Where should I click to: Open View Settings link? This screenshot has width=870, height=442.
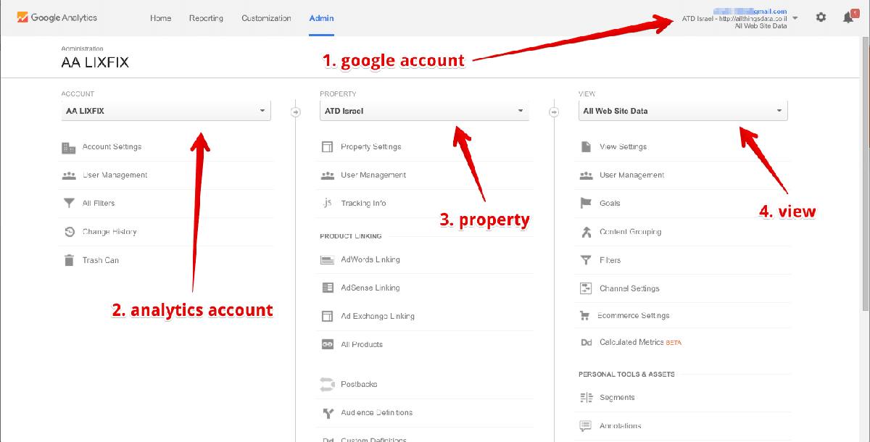tap(623, 147)
